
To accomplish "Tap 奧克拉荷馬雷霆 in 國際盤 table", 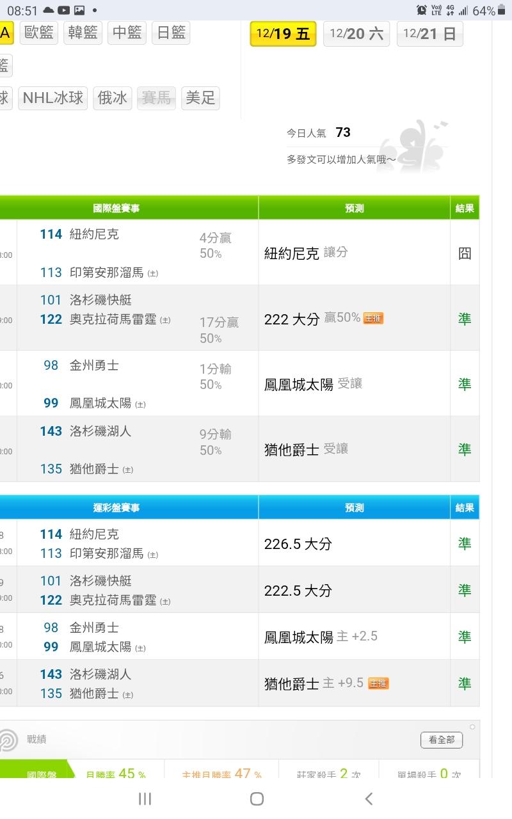I will pyautogui.click(x=113, y=319).
